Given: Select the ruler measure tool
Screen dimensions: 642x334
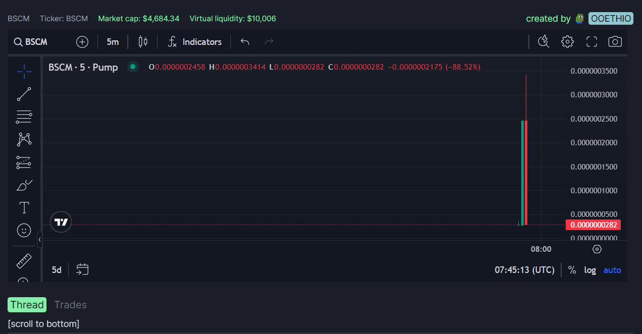Looking at the screenshot, I should 24,261.
